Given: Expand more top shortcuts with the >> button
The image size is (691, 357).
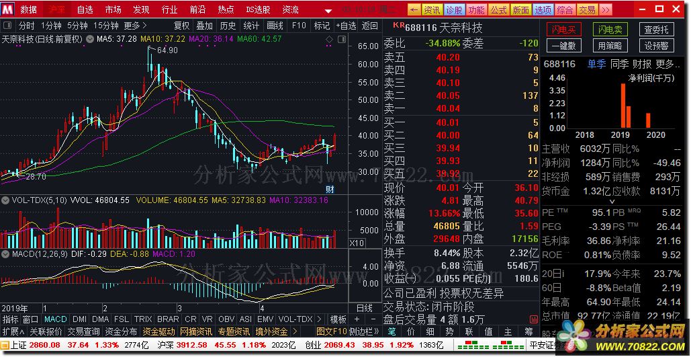Looking at the screenshot, I should pyautogui.click(x=606, y=9).
